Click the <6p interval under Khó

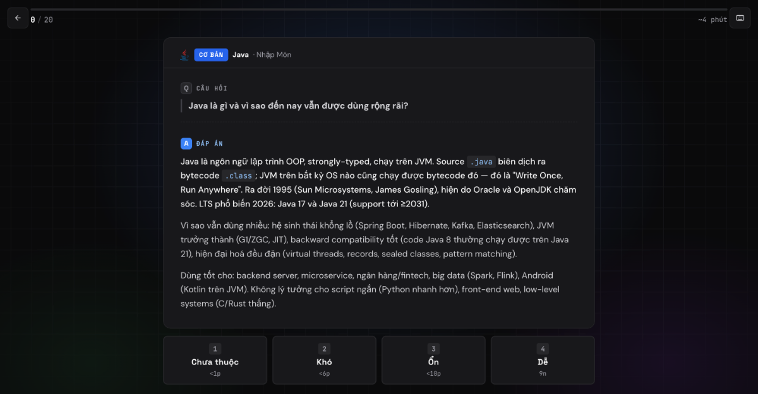click(324, 374)
